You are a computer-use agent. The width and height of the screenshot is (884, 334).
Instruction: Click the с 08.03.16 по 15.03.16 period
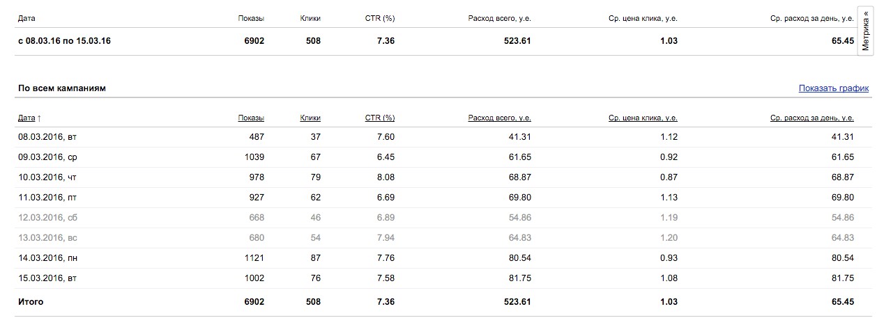click(x=64, y=41)
